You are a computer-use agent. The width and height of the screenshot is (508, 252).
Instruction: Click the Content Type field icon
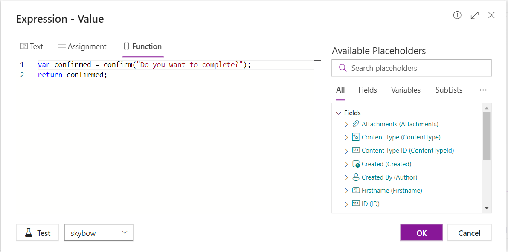pos(356,137)
